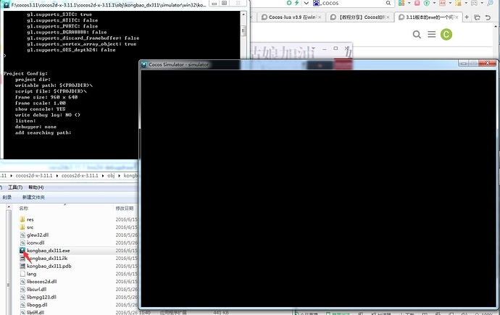Close the 'Cocos-lua v3.9' tab
Viewport: 500px width, 315px height.
point(320,17)
